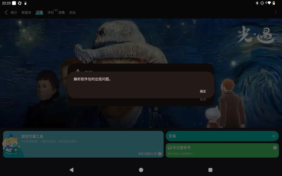Viewport: 282px width, 176px height.
Task: Switch to the 攻略 guides tab
Action: point(62,13)
